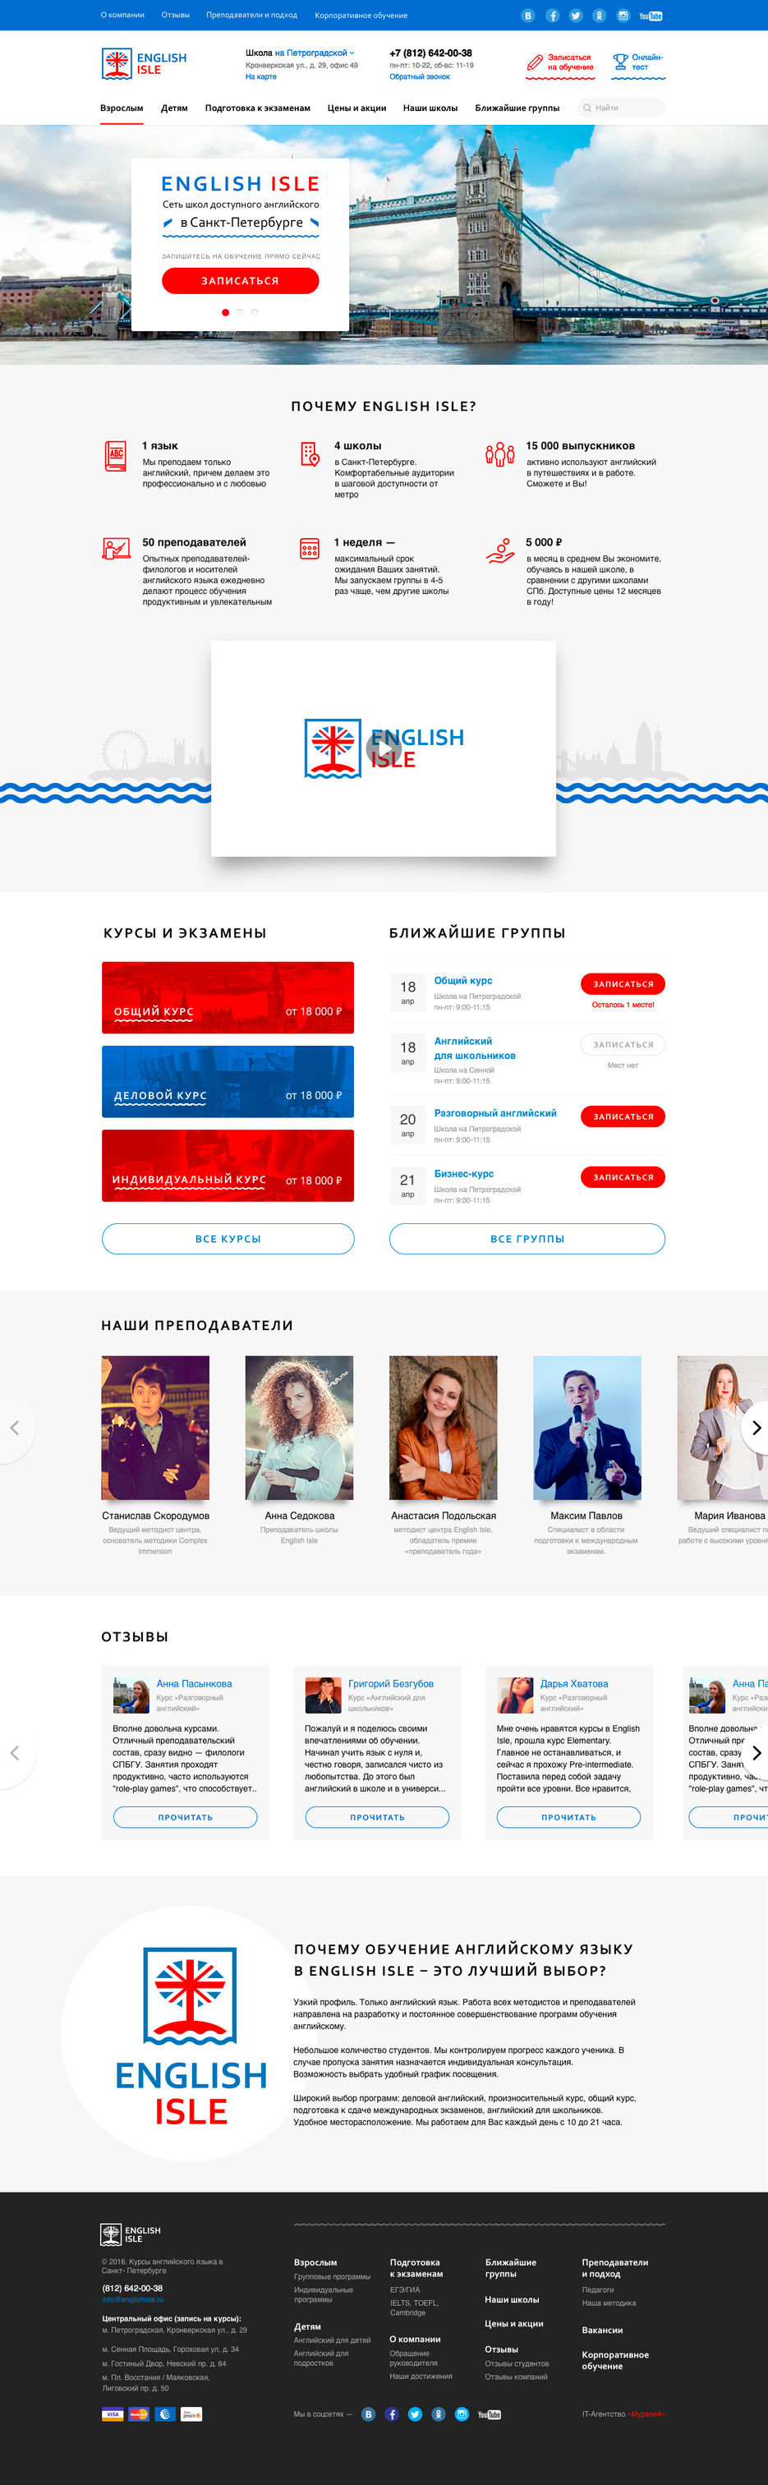Click the trophy icon for Онлайн-тест

pos(620,62)
